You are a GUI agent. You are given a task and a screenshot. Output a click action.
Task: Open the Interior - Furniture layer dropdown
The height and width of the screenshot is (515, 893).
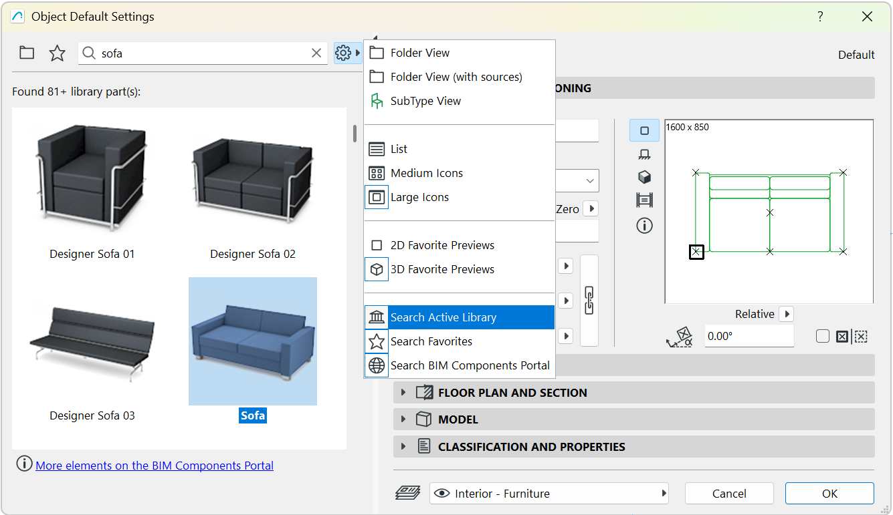pyautogui.click(x=549, y=494)
